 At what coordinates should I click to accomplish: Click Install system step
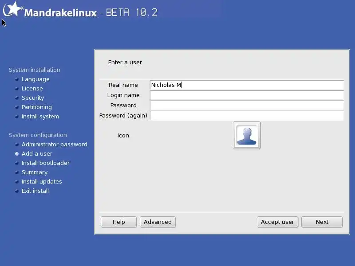point(40,116)
